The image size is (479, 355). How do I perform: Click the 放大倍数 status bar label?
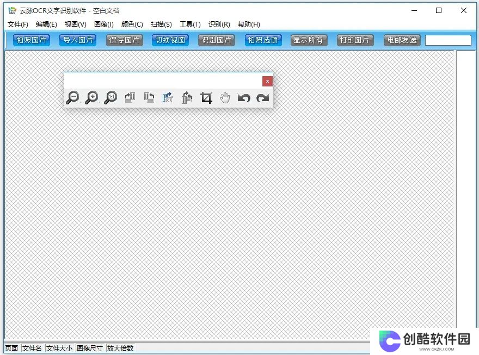point(120,348)
